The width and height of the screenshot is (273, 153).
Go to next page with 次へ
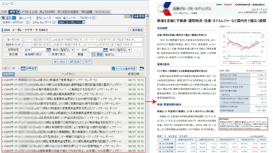(x=16, y=68)
